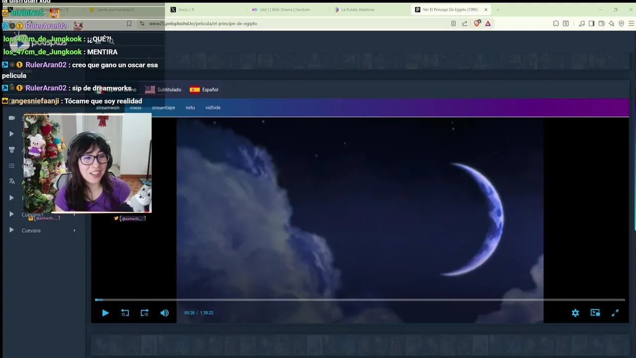Select the streamtape server tab
Image resolution: width=636 pixels, height=358 pixels.
click(x=163, y=107)
